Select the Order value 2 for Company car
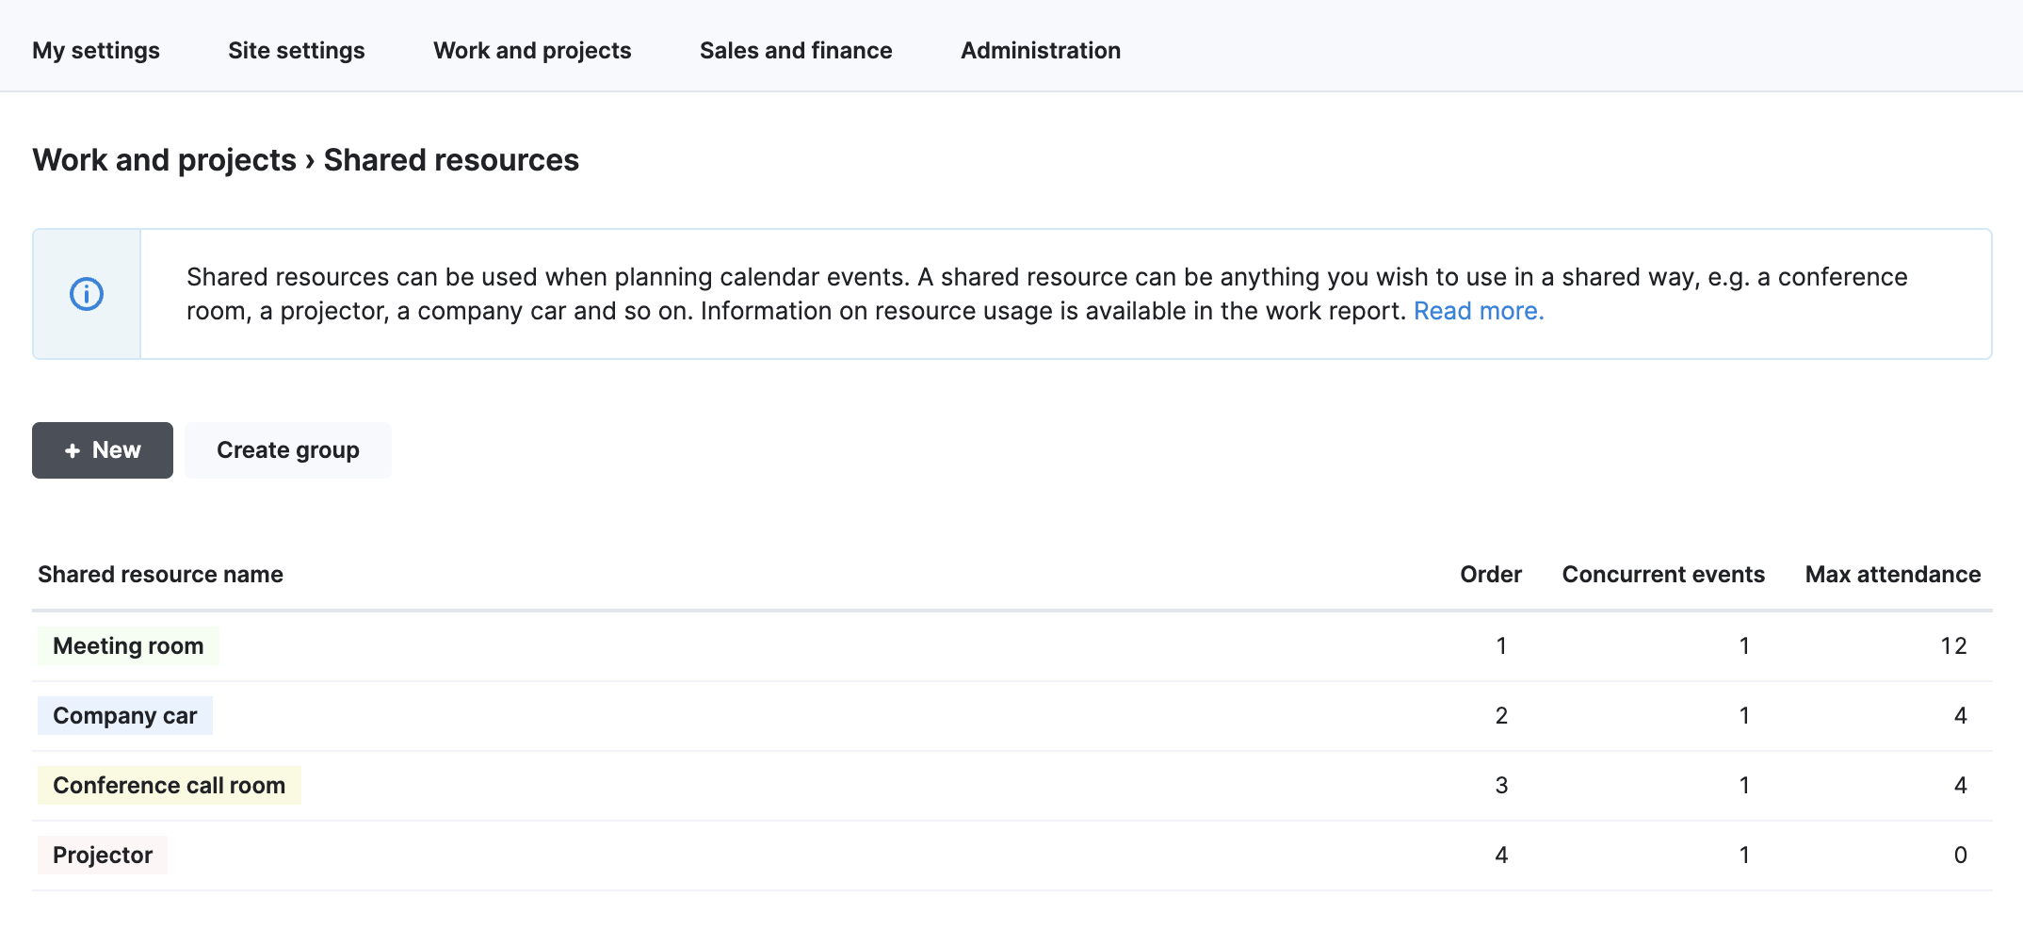This screenshot has height=929, width=2023. click(1501, 716)
